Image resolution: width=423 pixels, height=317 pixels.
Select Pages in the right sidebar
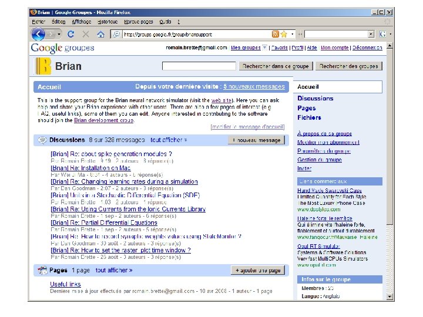pos(307,108)
